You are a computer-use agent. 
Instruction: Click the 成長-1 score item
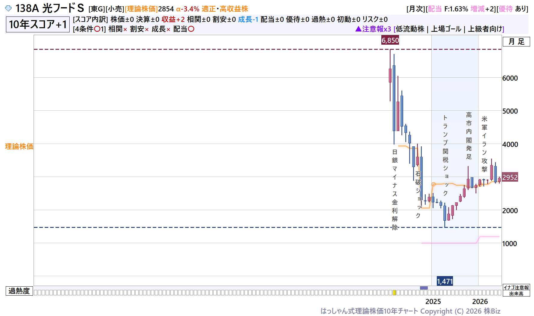248,19
